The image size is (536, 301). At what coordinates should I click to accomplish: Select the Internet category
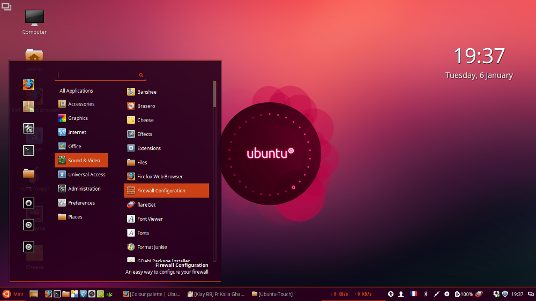81,132
